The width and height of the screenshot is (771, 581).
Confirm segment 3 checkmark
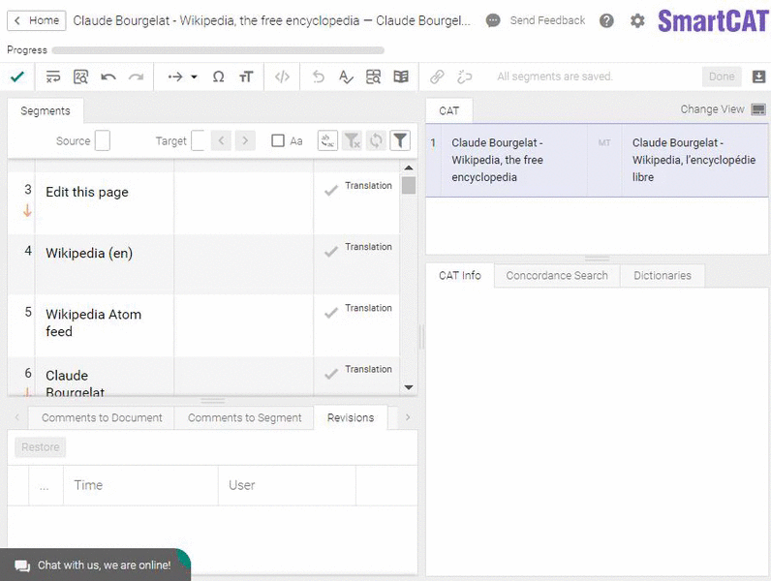(x=331, y=190)
